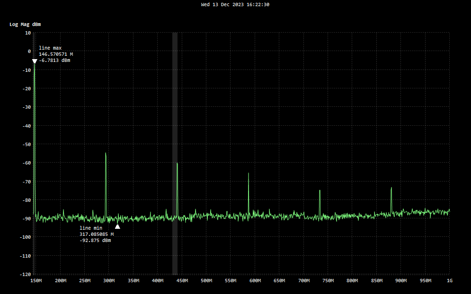The height and width of the screenshot is (294, 471).
Task: Click the spectral peak near 880M
Action: click(391, 200)
